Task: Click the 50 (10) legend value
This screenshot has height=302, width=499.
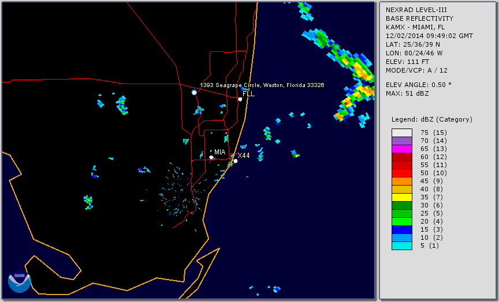Action: (434, 173)
